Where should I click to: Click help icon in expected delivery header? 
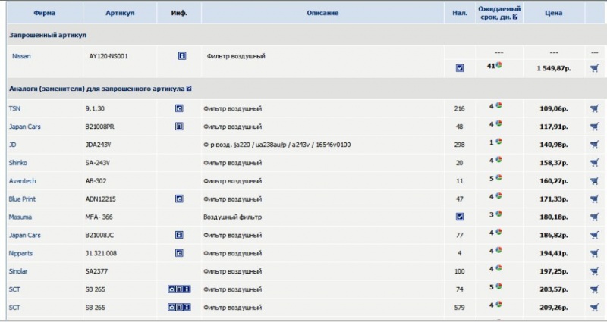(515, 16)
